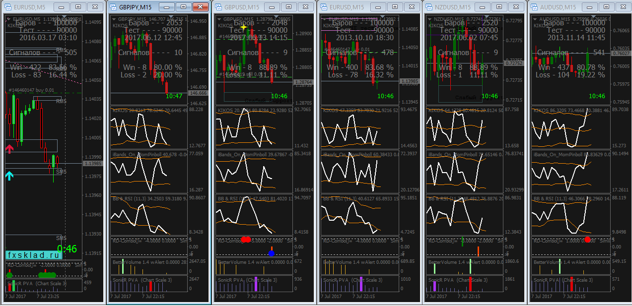Click the 0.76027 price label on AUDUSD,M15
Image resolution: width=632 pixels, height=306 pixels.
621,53
